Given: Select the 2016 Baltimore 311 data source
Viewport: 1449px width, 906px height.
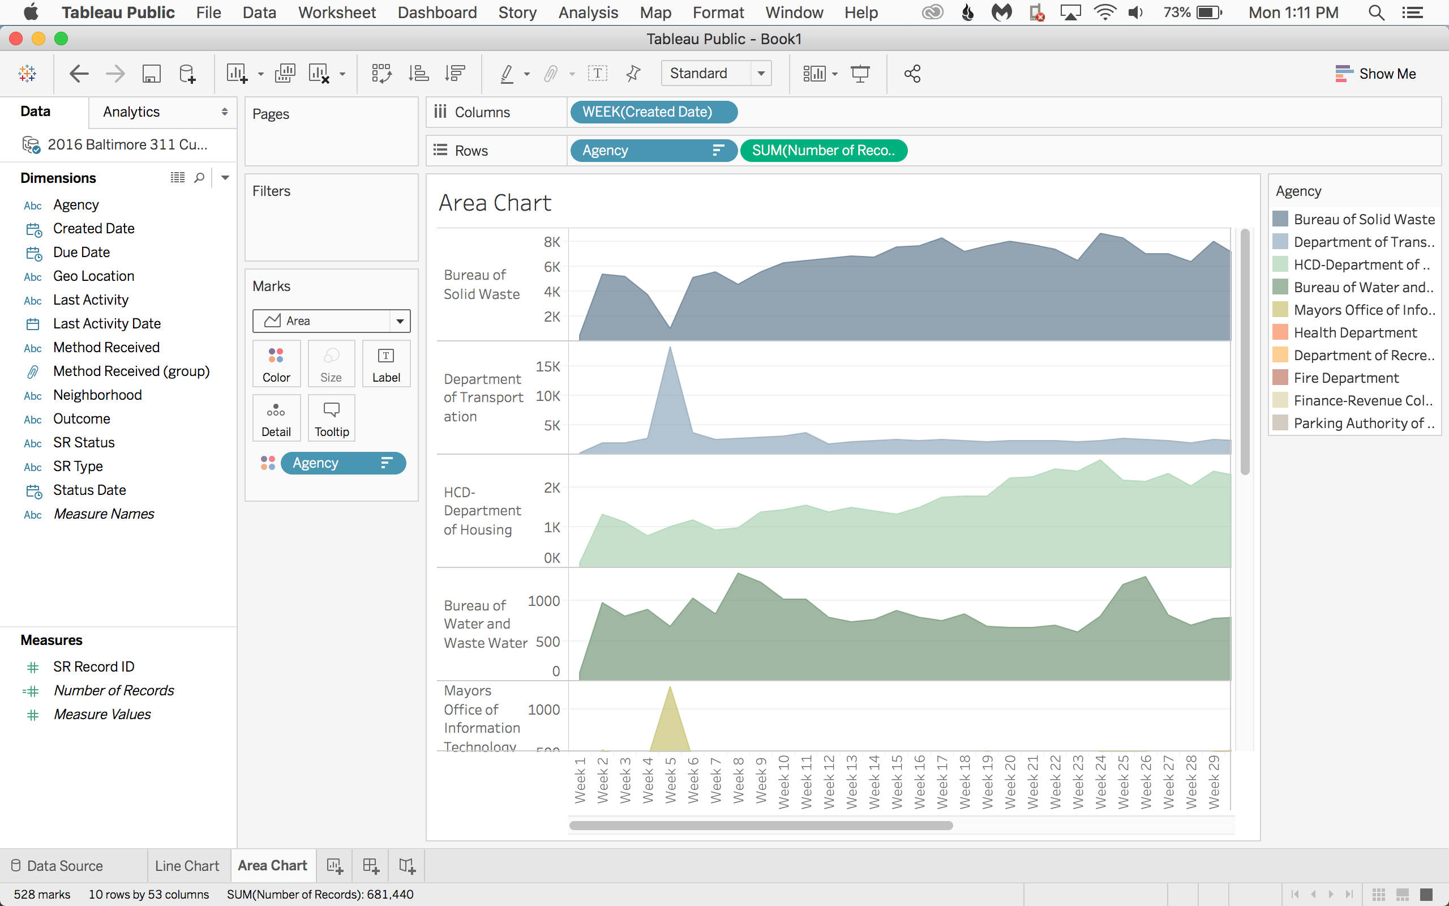Looking at the screenshot, I should [117, 144].
